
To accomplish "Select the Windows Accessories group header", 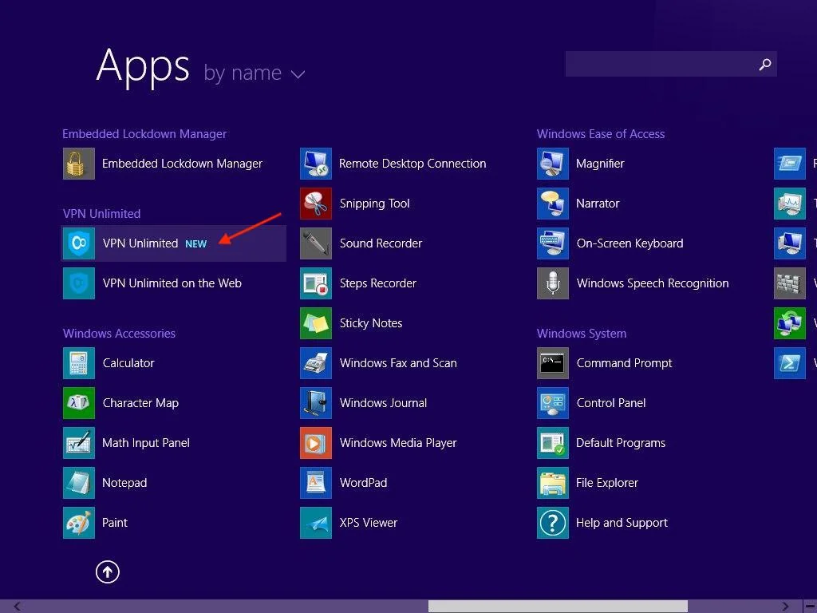I will [x=119, y=334].
